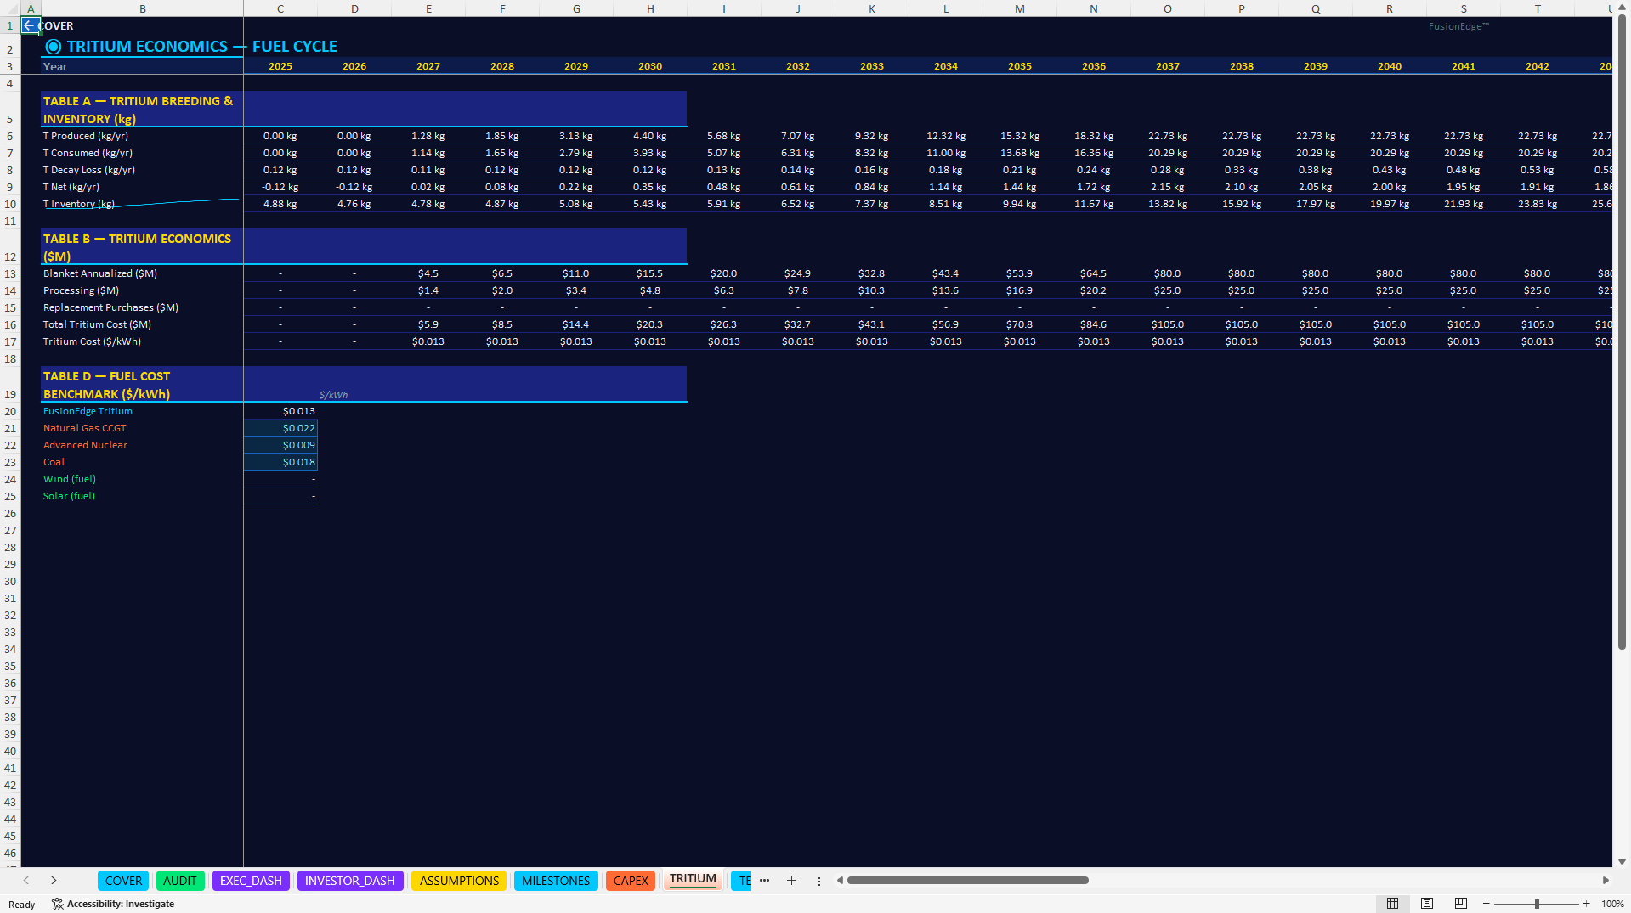Select the Solar (fuel) label
This screenshot has width=1631, height=913.
point(142,496)
